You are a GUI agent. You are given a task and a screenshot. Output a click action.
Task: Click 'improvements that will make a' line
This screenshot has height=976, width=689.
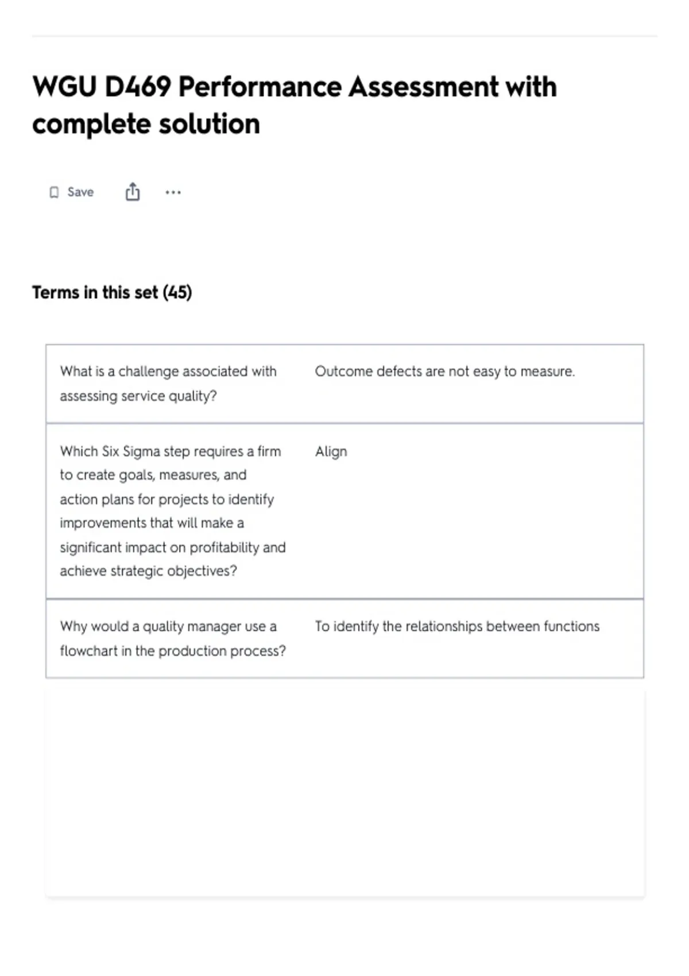[152, 523]
